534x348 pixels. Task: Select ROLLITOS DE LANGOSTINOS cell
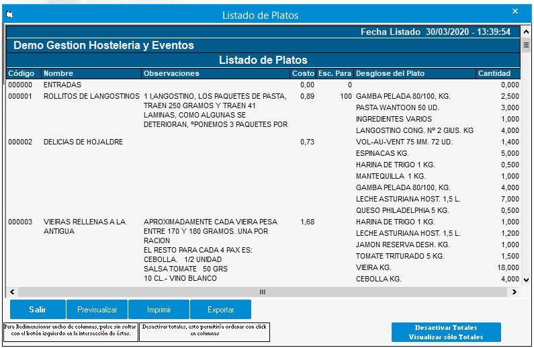91,96
